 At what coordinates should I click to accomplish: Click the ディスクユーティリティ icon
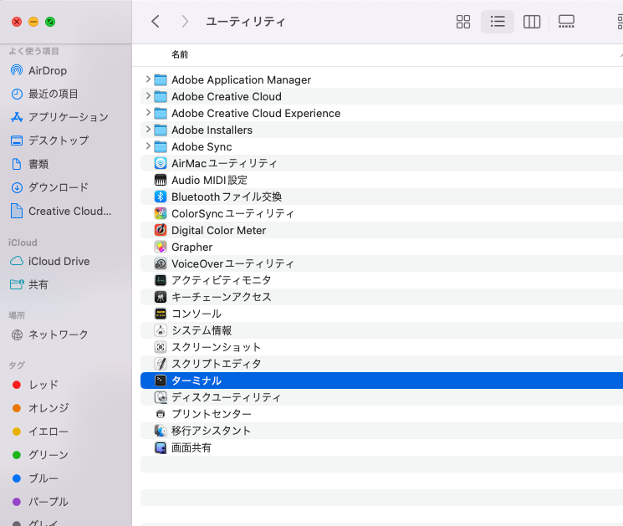(x=161, y=397)
